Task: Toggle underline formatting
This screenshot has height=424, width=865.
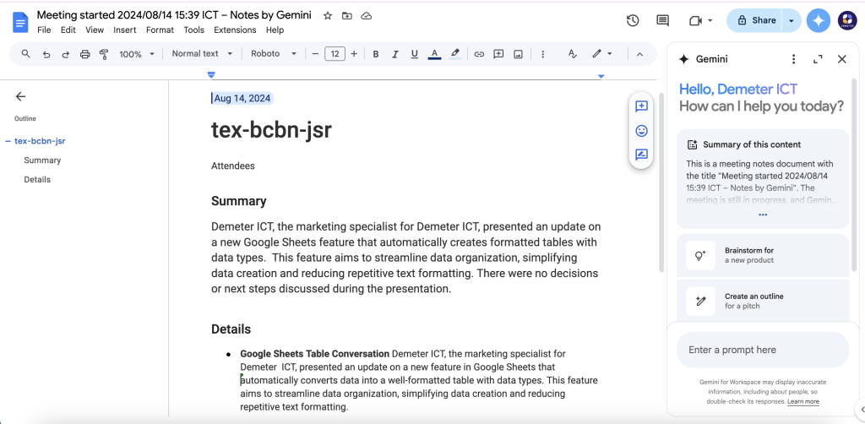Action: pyautogui.click(x=414, y=54)
